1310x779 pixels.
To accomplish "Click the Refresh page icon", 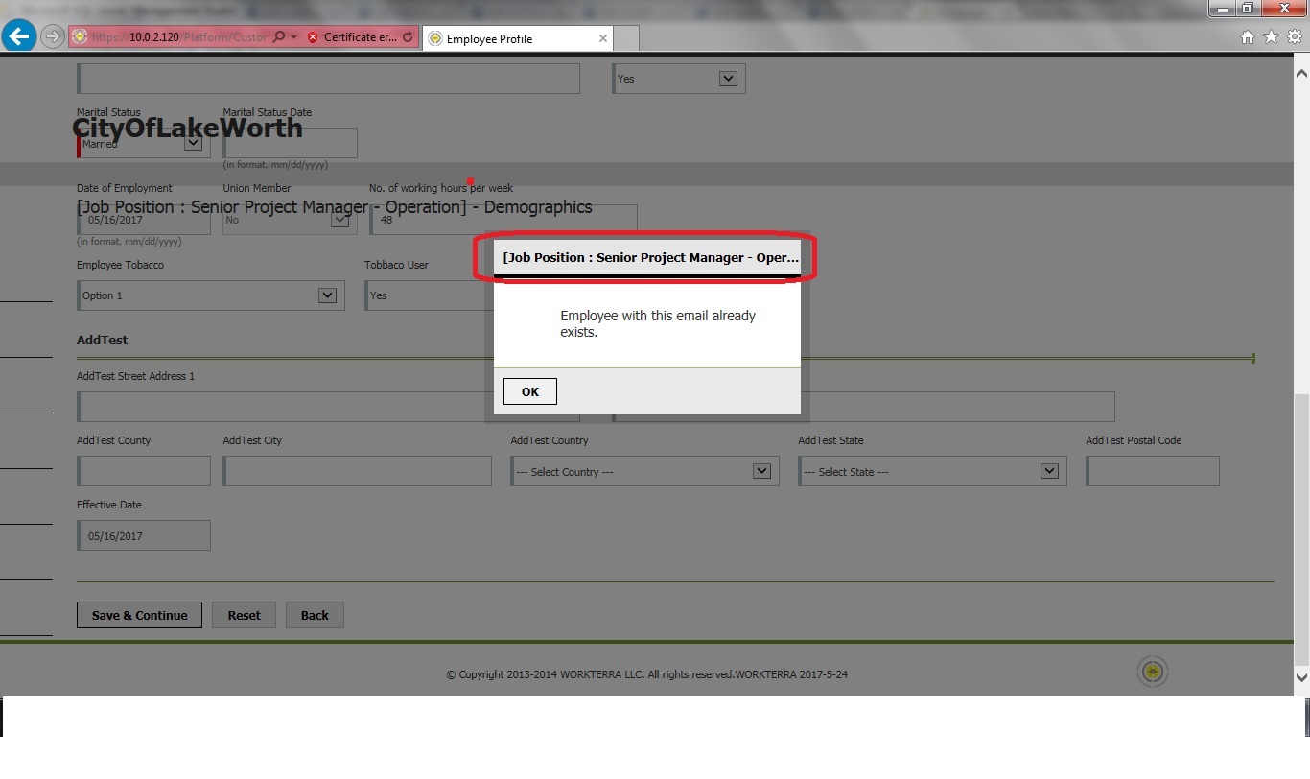I will 408,37.
